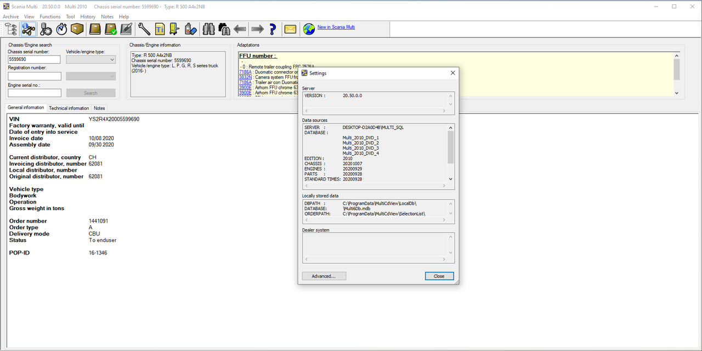Screen dimensions: 702x351
Task: Switch to the Technical information tab
Action: click(x=69, y=108)
